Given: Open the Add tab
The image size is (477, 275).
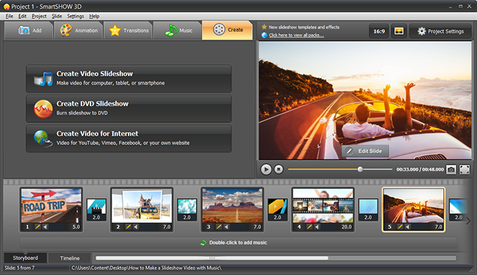Looking at the screenshot, I should (28, 30).
